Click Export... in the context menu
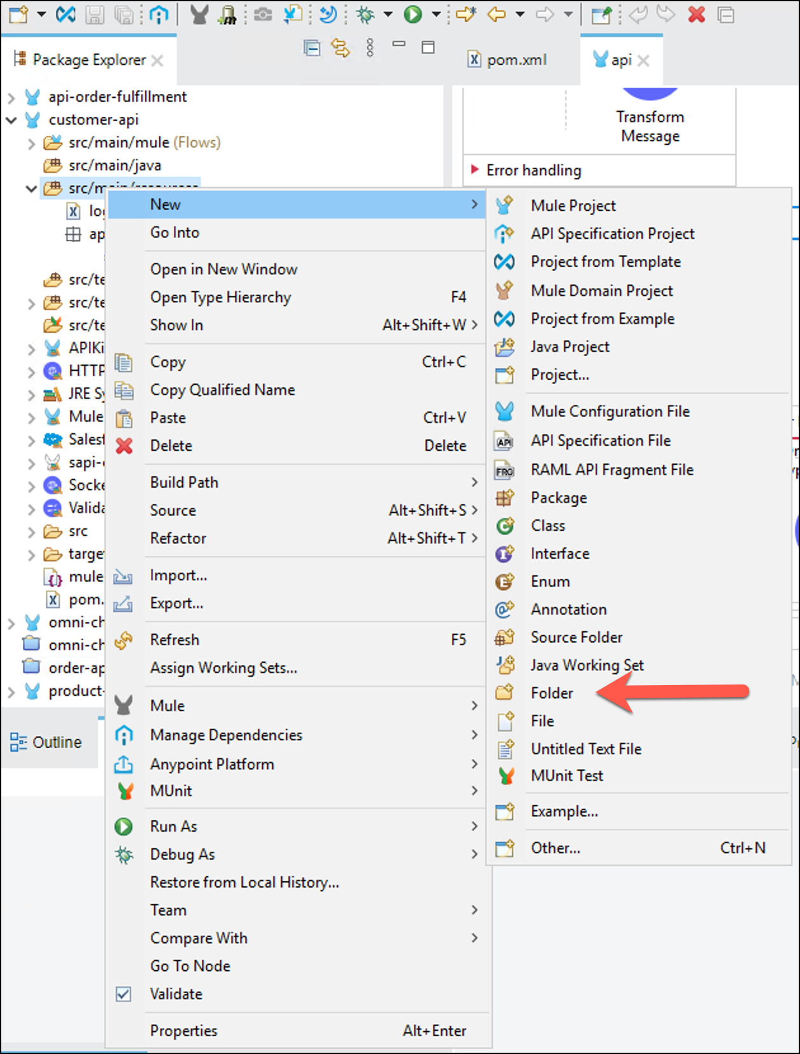800x1054 pixels. click(x=298, y=603)
